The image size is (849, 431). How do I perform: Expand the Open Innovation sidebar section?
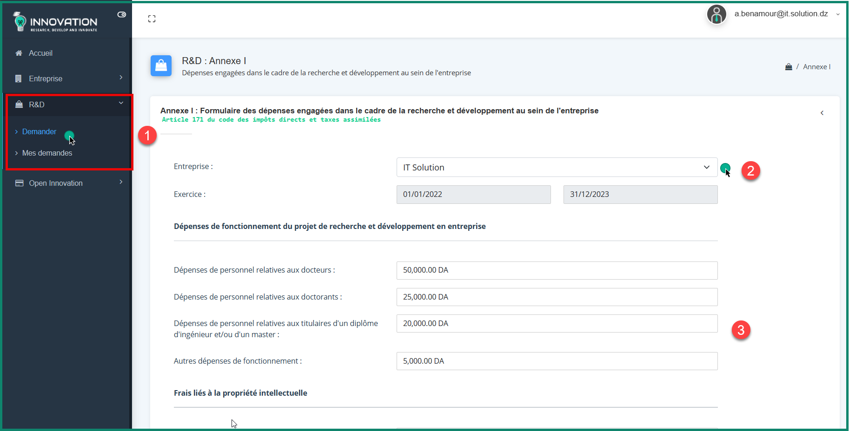pyautogui.click(x=121, y=182)
